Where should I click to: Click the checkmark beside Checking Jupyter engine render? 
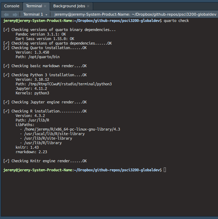[x=6, y=102]
